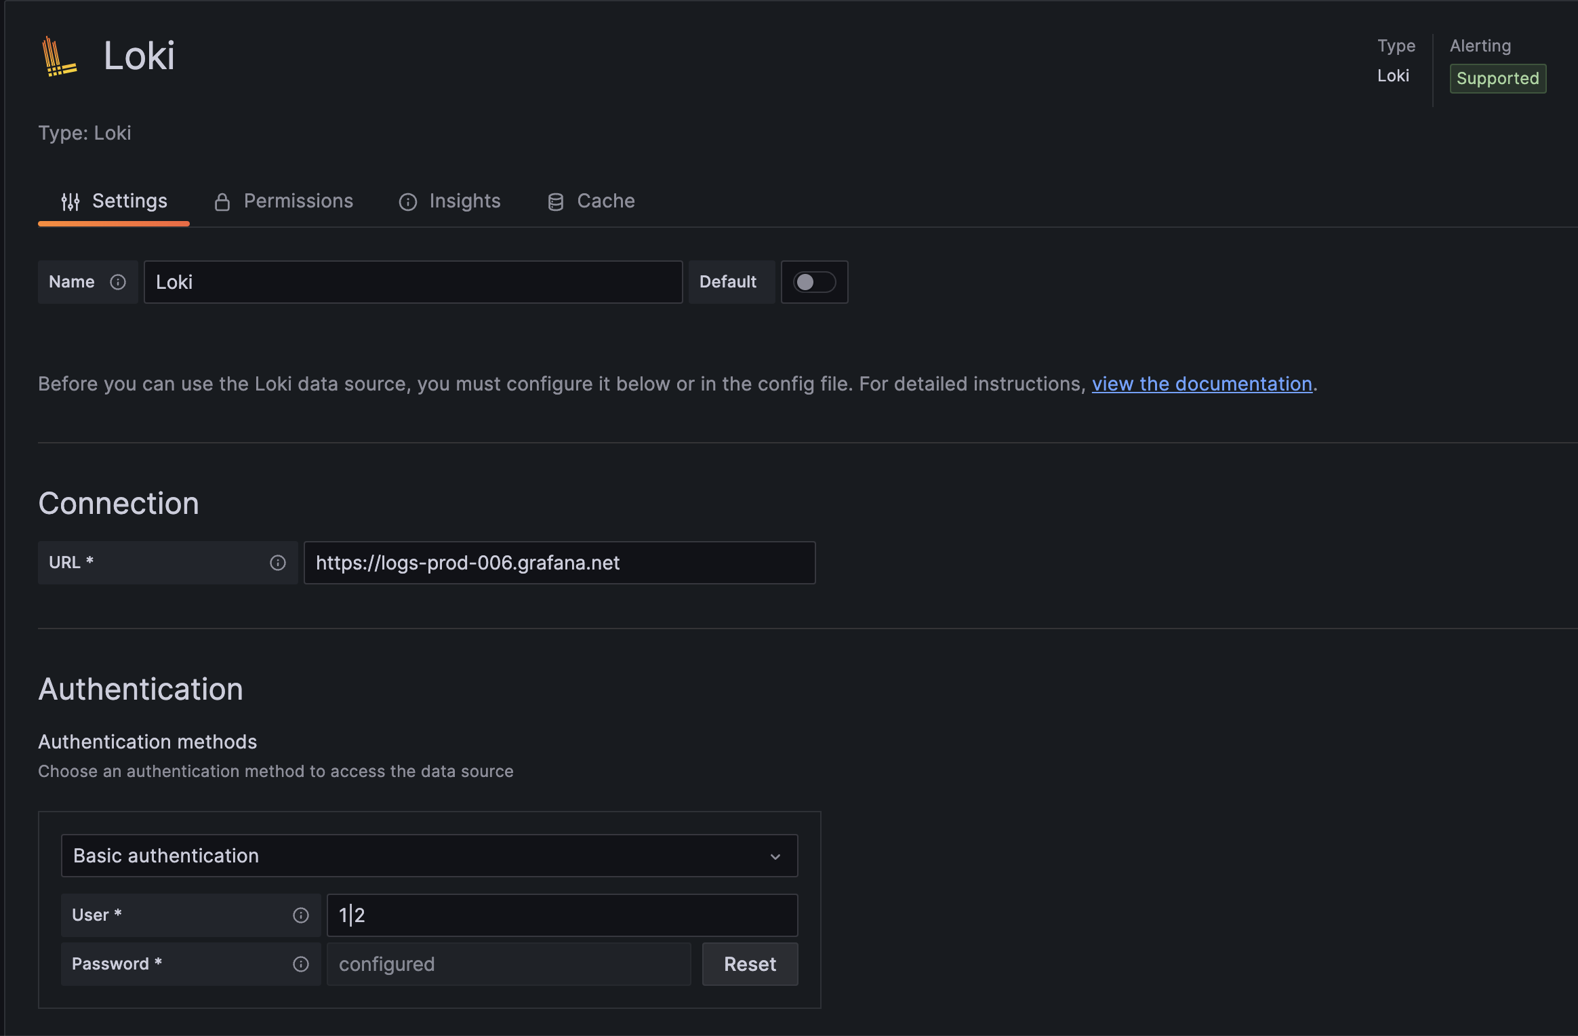Image resolution: width=1578 pixels, height=1036 pixels.
Task: Click the lock icon next to Permissions
Action: (222, 201)
